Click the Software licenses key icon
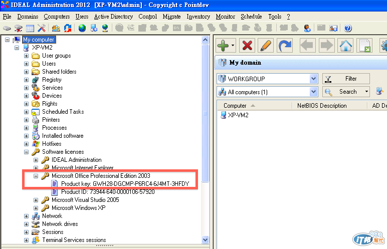The width and height of the screenshot is (387, 249). pos(36,152)
